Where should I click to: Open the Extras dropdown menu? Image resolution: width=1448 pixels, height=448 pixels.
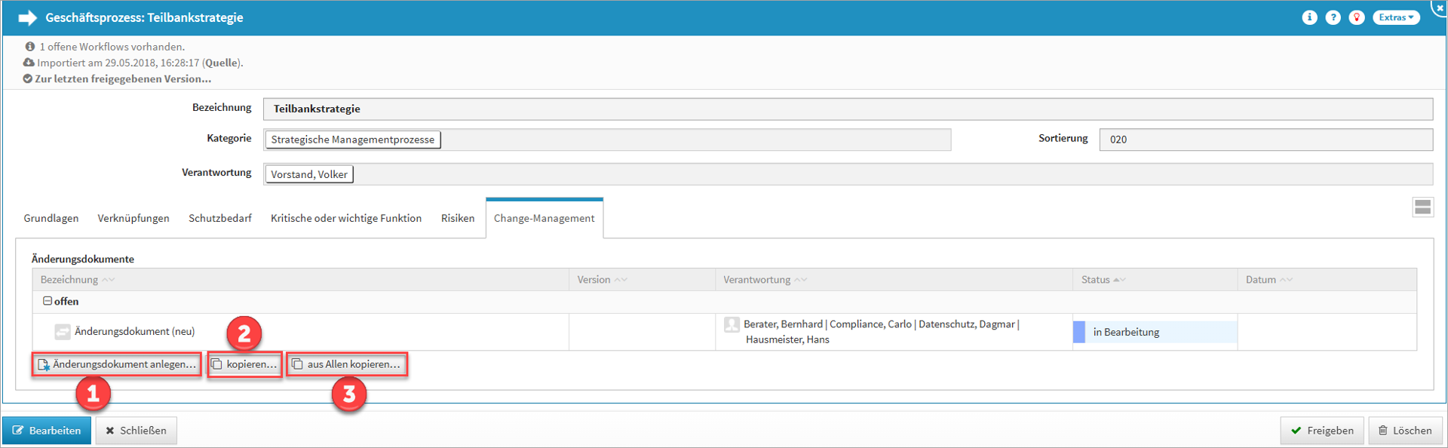coord(1396,17)
